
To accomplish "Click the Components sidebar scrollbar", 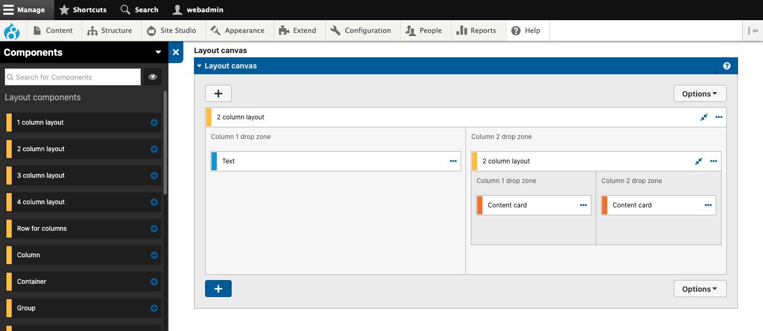I will pyautogui.click(x=165, y=143).
